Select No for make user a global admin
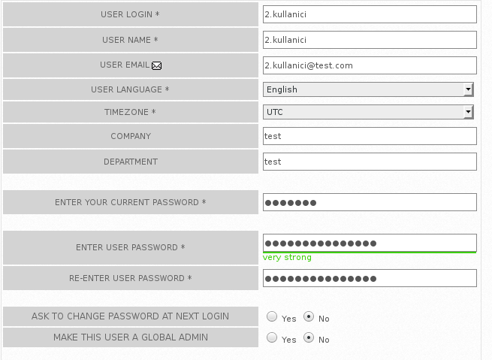Viewport: 492px width, 360px height. pyautogui.click(x=309, y=337)
